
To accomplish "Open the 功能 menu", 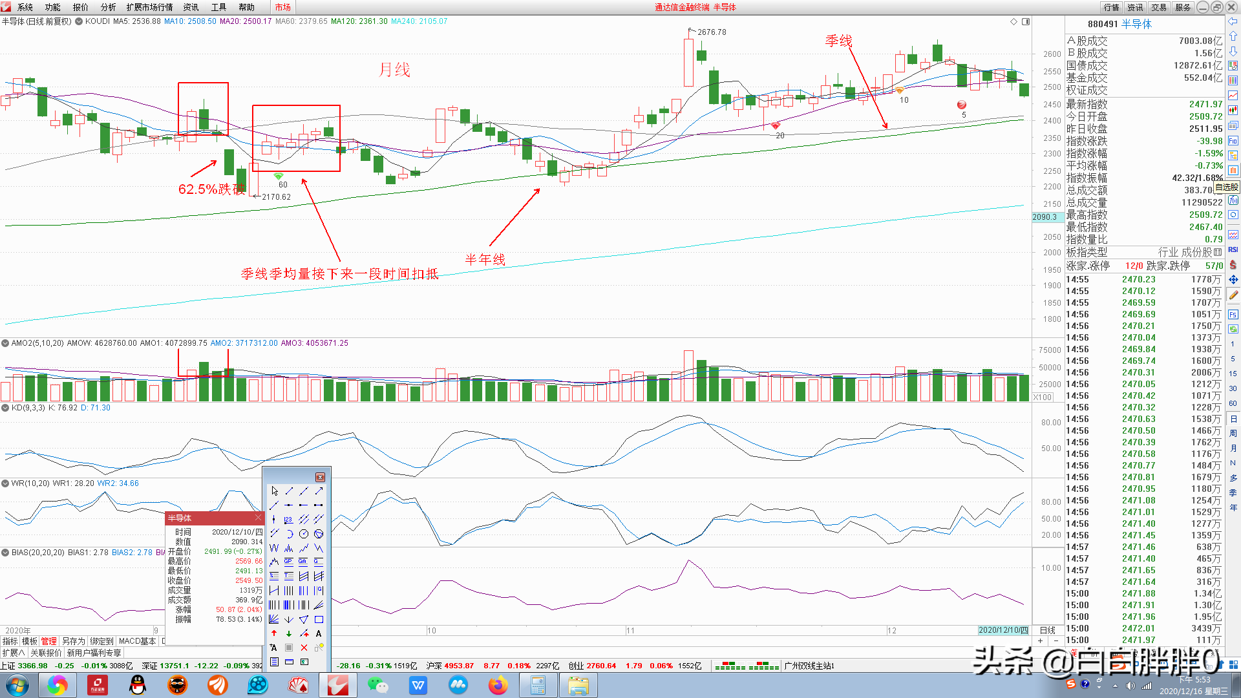I will tap(53, 7).
